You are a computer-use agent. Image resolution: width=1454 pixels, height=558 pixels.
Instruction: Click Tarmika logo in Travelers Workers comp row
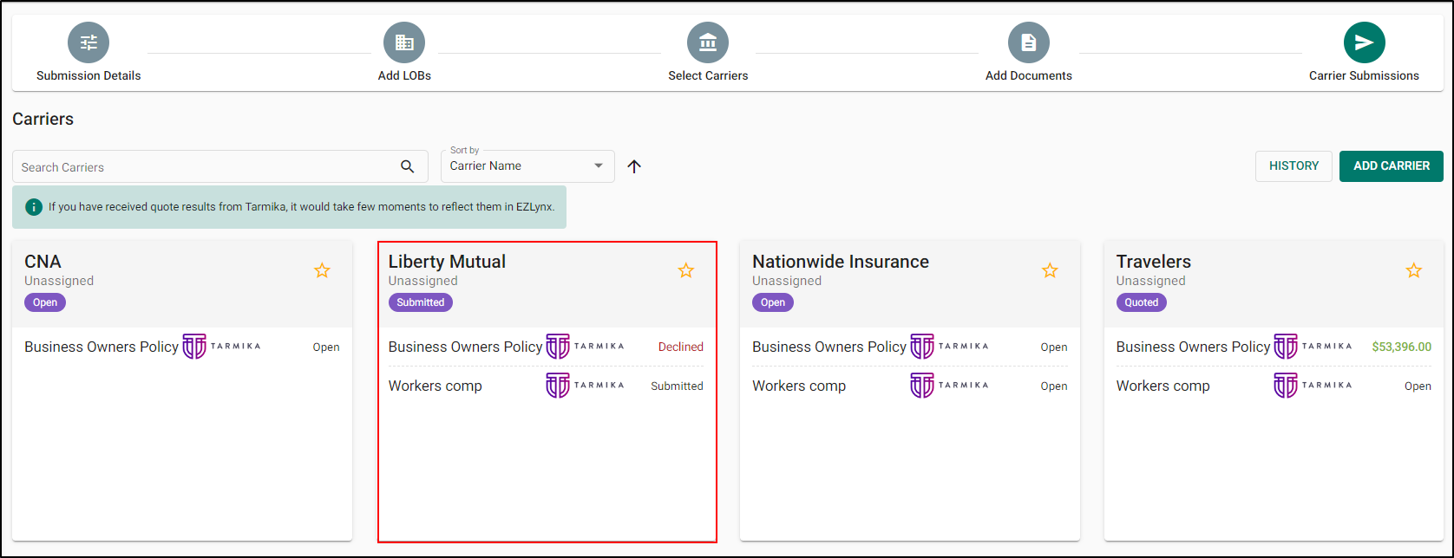[x=1313, y=386]
